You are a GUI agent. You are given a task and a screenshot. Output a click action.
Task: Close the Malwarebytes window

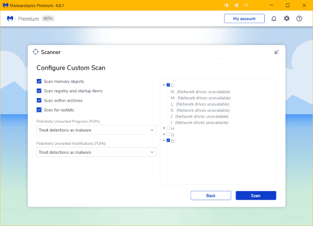(304, 5)
